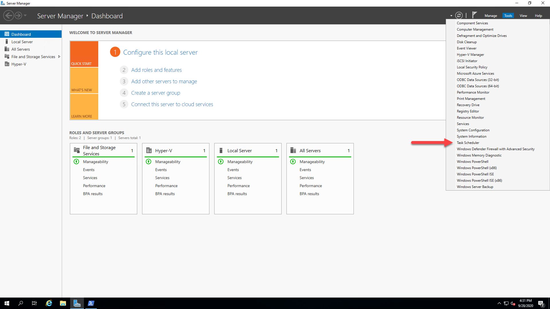Open Performance Monitor from Tools menu
The image size is (550, 309).
[498, 92]
